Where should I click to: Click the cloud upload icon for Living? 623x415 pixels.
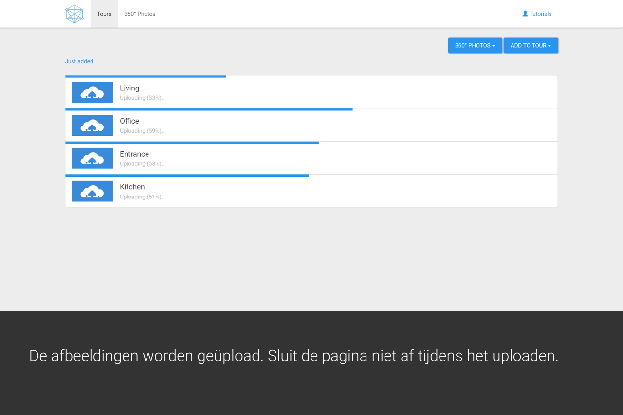pos(92,92)
